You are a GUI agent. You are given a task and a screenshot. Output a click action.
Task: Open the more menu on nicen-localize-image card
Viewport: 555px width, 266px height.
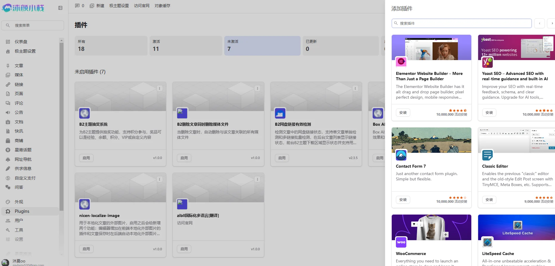coord(160,180)
